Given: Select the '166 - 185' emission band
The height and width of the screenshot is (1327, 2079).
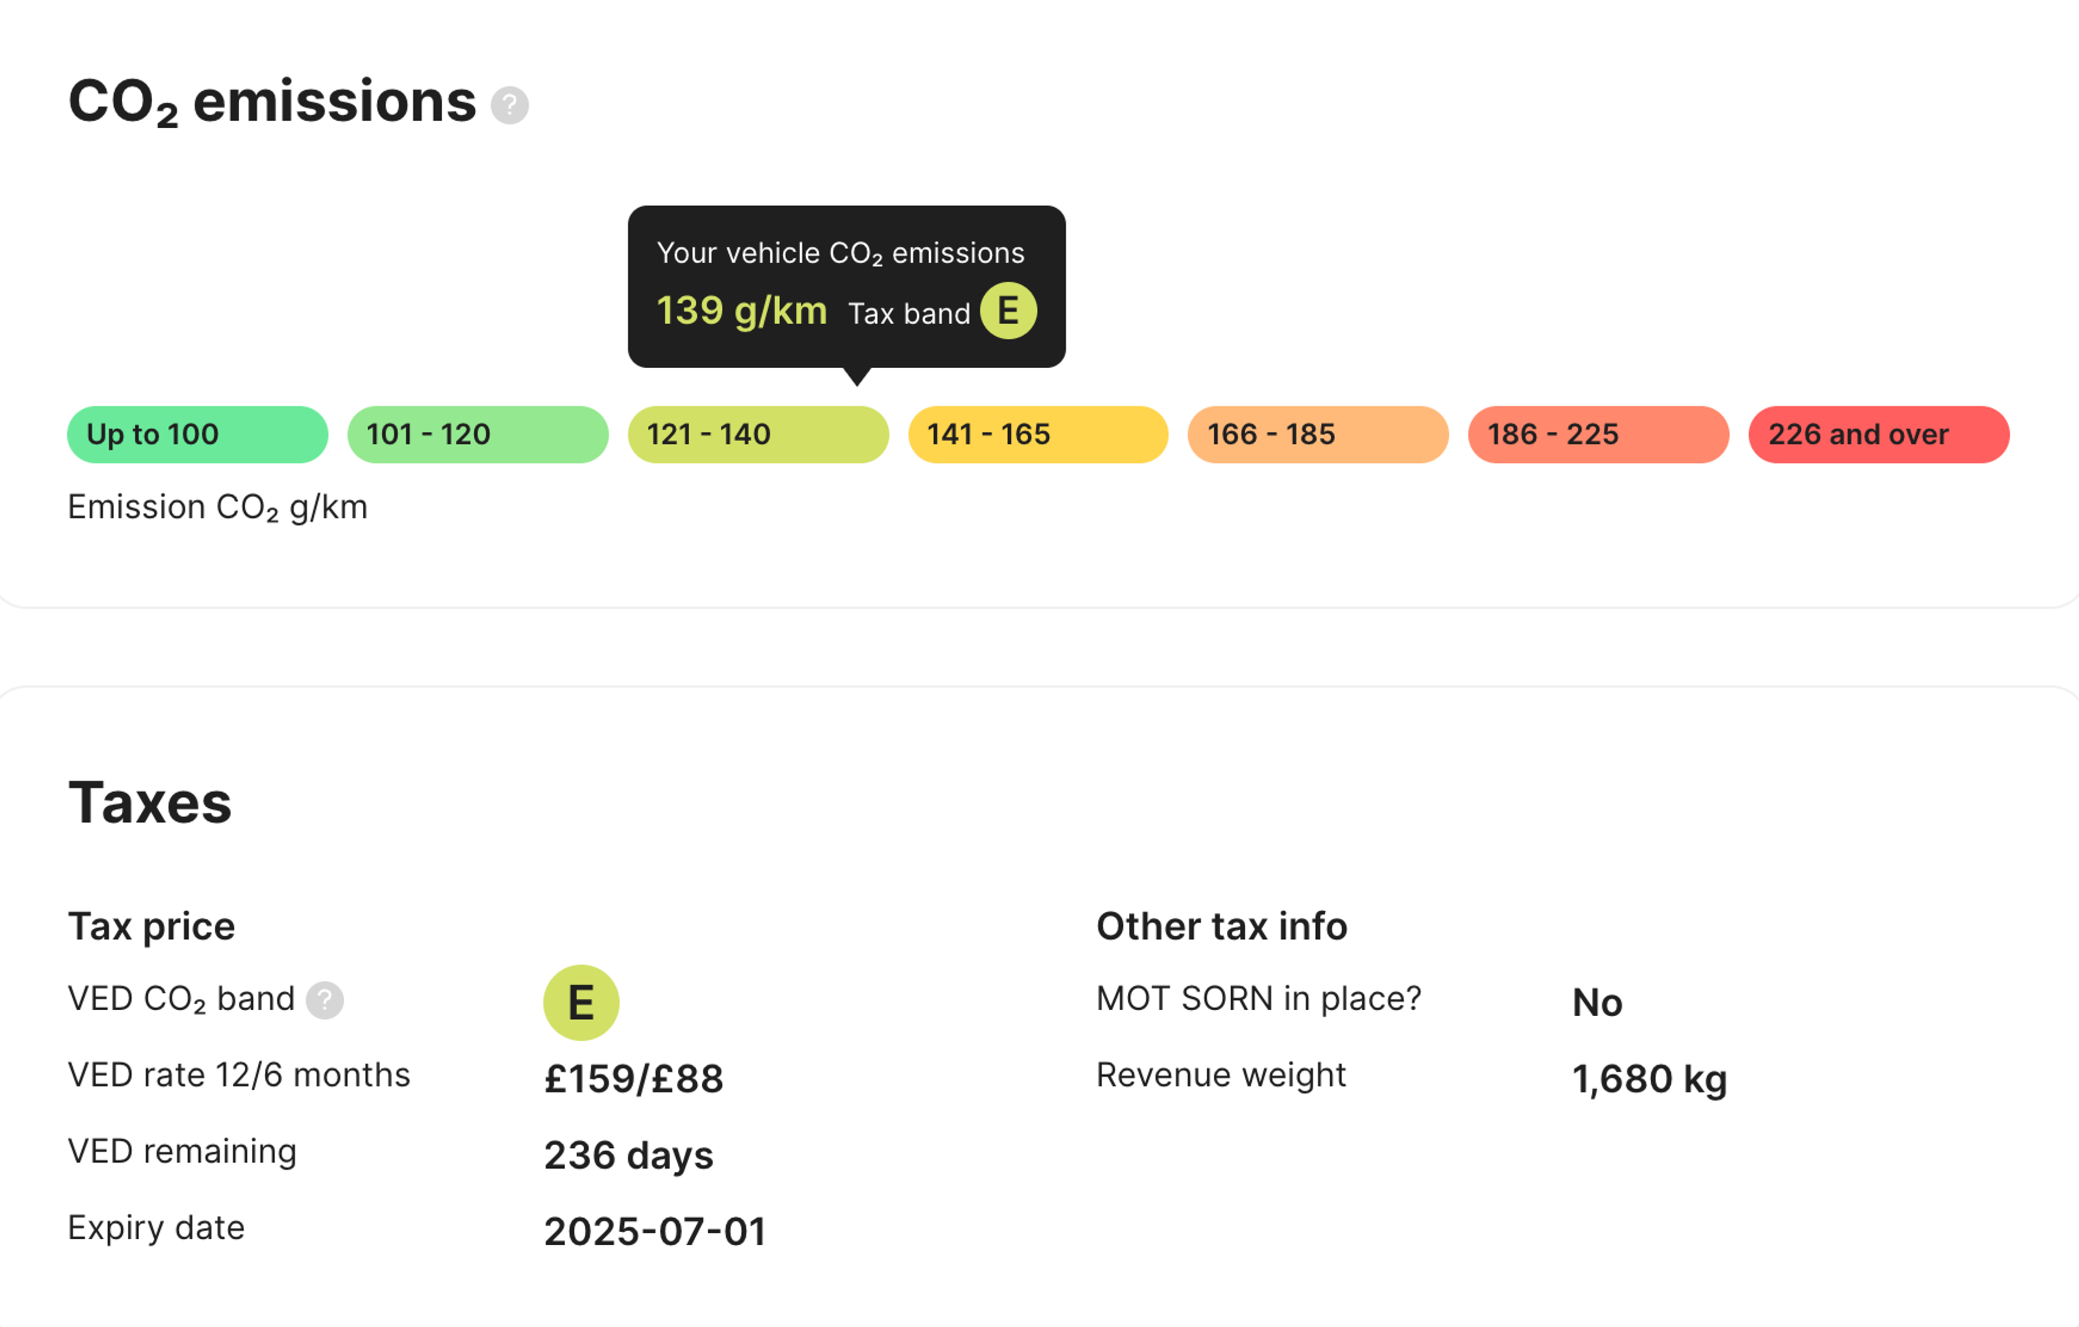Looking at the screenshot, I should pos(1317,434).
